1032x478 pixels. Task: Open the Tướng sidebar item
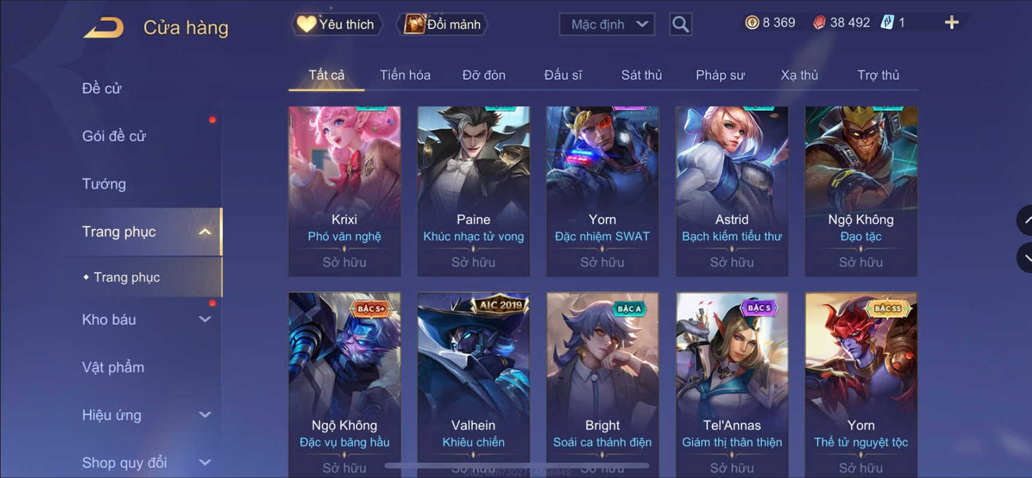[x=104, y=184]
